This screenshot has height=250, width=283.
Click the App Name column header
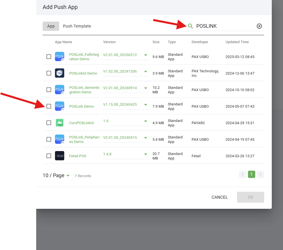coord(64,42)
